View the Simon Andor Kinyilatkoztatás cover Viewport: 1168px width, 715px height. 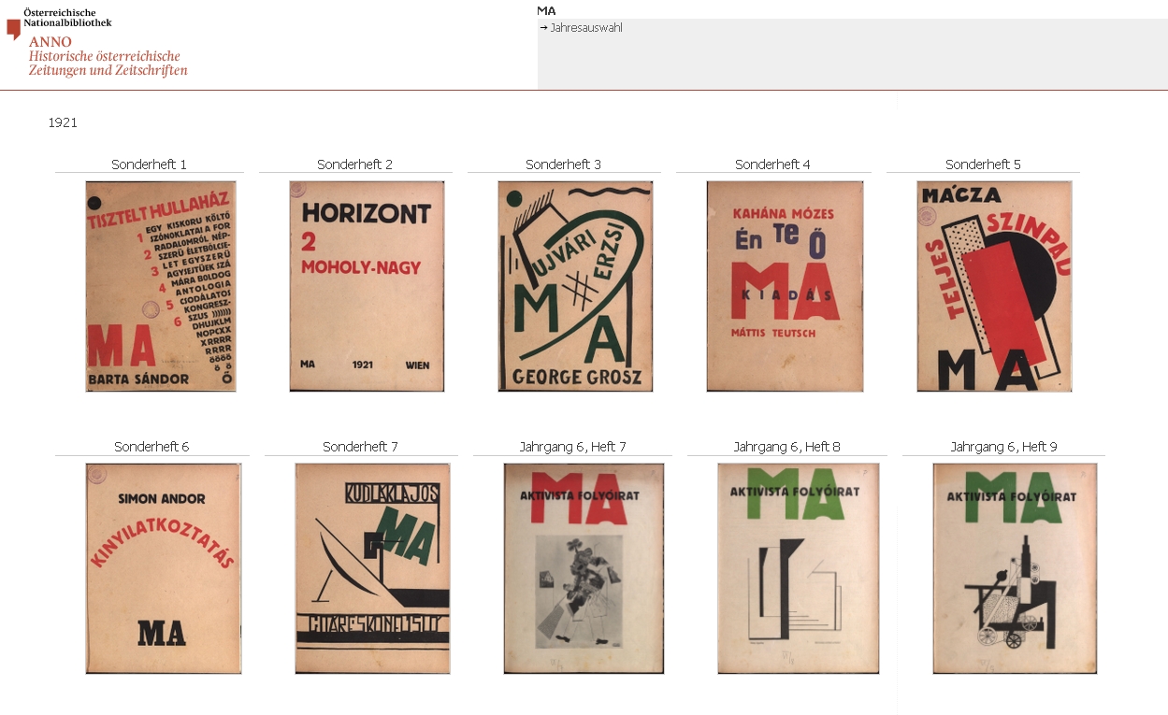(164, 568)
